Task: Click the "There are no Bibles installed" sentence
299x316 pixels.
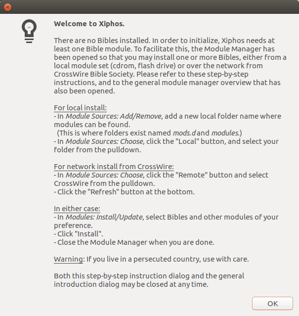Action: [x=102, y=41]
